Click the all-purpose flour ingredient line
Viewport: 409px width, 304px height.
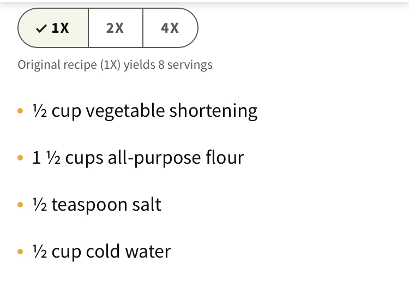click(138, 158)
